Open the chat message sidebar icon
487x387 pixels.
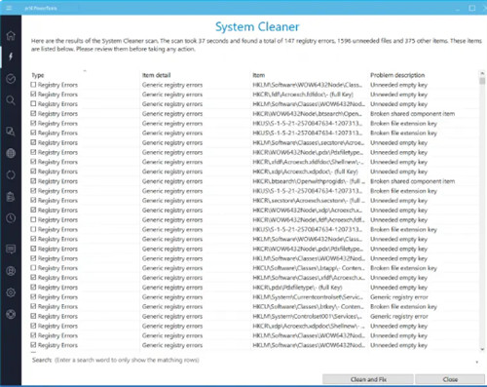pos(11,250)
